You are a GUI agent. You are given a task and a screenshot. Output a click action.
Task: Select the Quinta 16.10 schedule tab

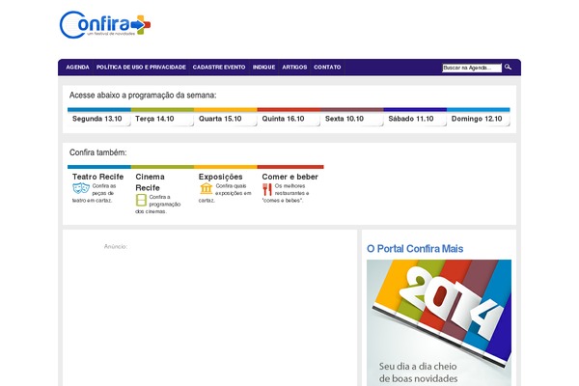(289, 119)
